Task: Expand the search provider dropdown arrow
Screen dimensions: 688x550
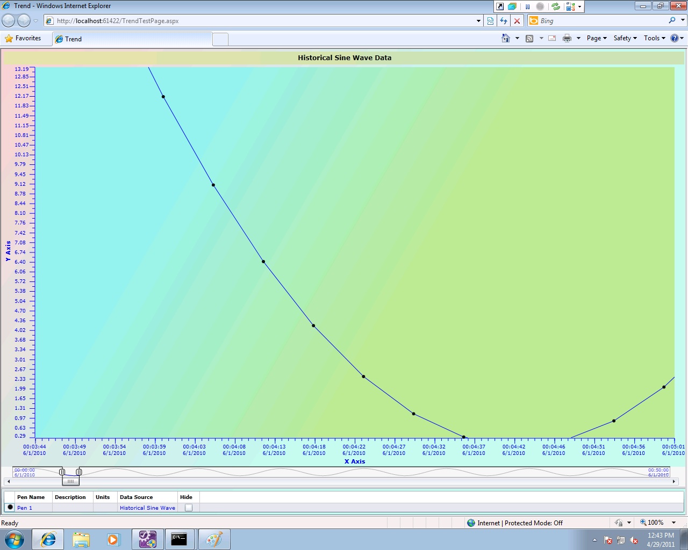Action: click(x=683, y=20)
